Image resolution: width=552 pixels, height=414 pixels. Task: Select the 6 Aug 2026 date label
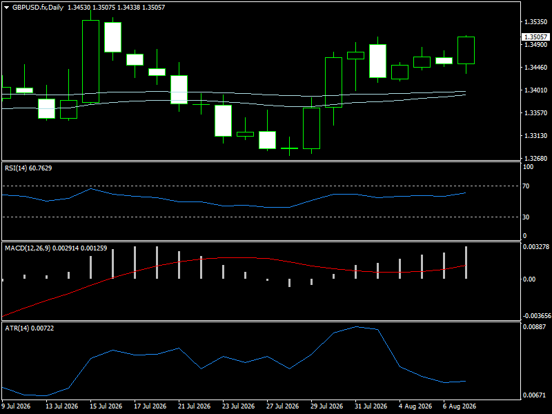click(x=460, y=406)
